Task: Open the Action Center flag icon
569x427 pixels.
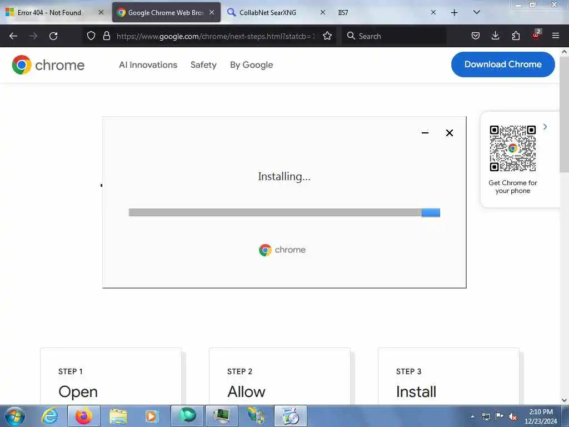Action: point(500,416)
